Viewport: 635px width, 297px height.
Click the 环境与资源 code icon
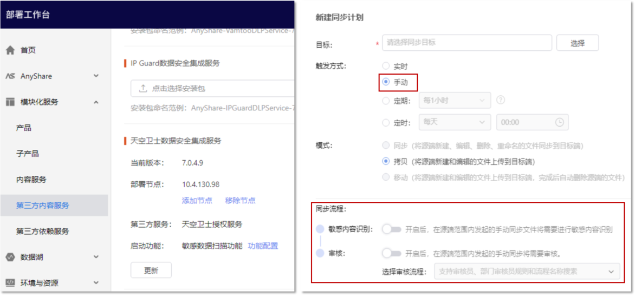(10, 282)
